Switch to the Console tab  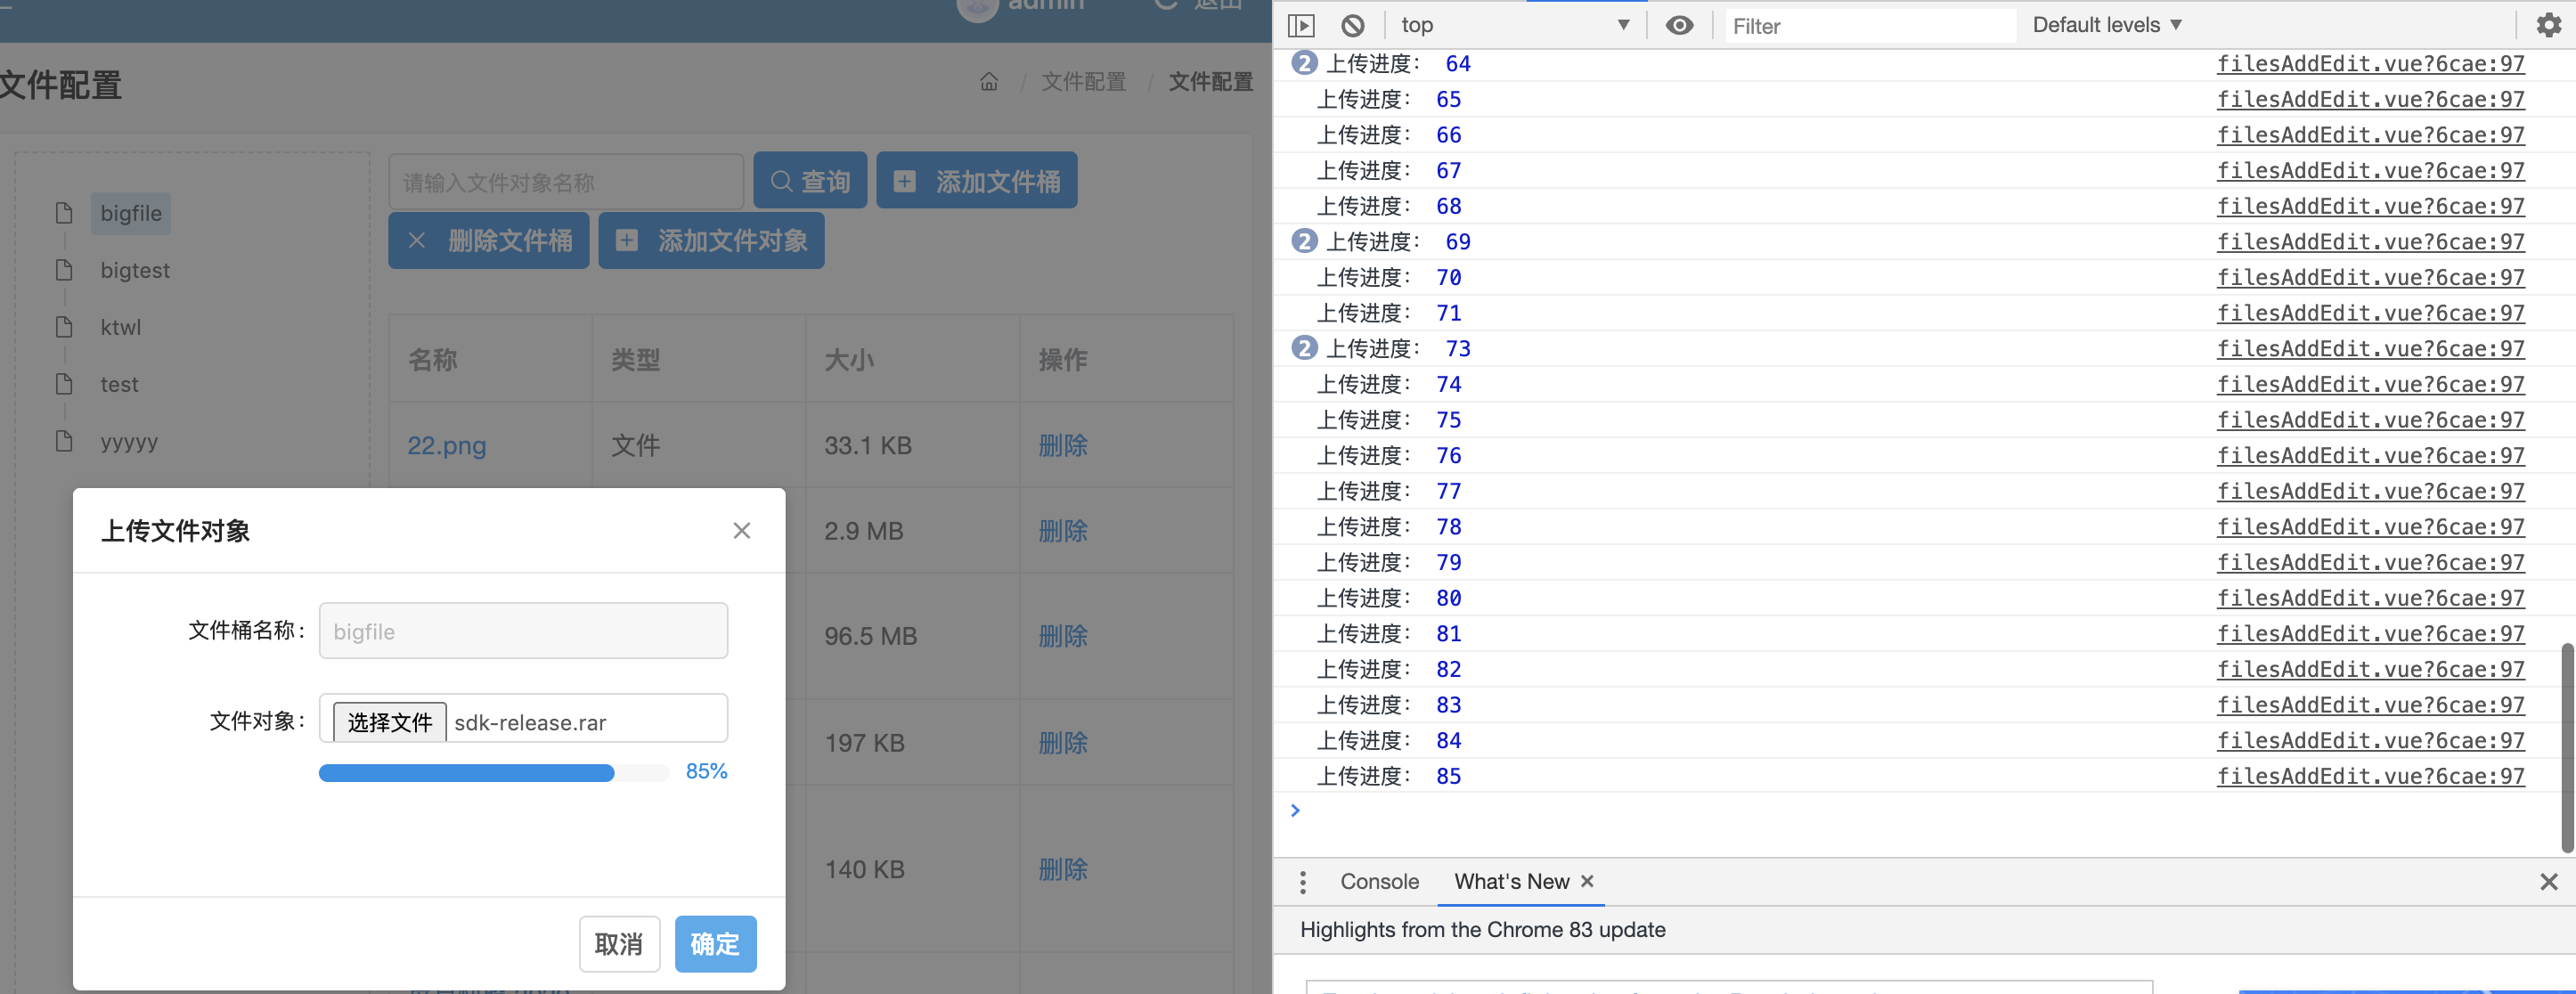click(x=1379, y=881)
